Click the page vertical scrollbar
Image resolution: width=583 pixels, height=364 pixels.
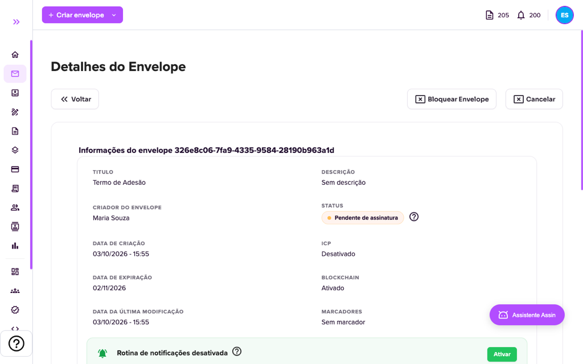click(581, 110)
